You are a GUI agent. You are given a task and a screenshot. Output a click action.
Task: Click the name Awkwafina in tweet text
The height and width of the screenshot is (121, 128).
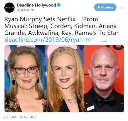click(x=44, y=33)
